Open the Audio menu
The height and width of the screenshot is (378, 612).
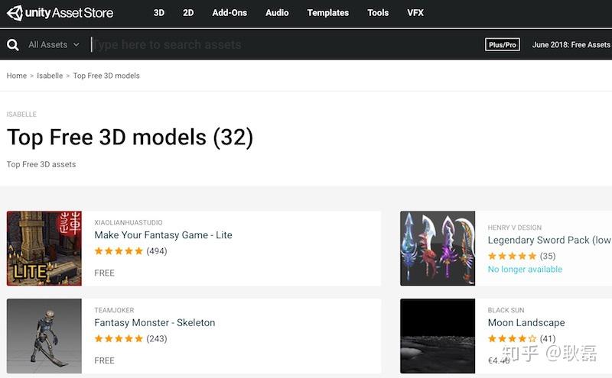coord(277,13)
